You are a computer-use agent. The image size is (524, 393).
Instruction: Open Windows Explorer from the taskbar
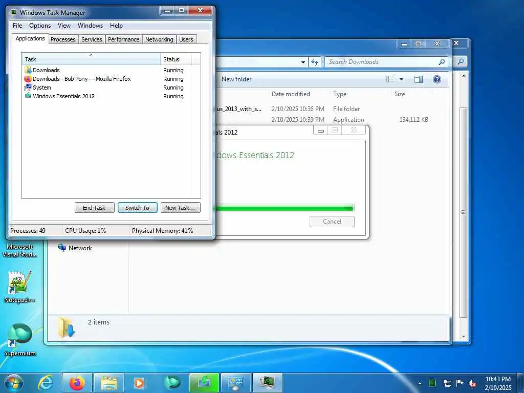coord(109,383)
